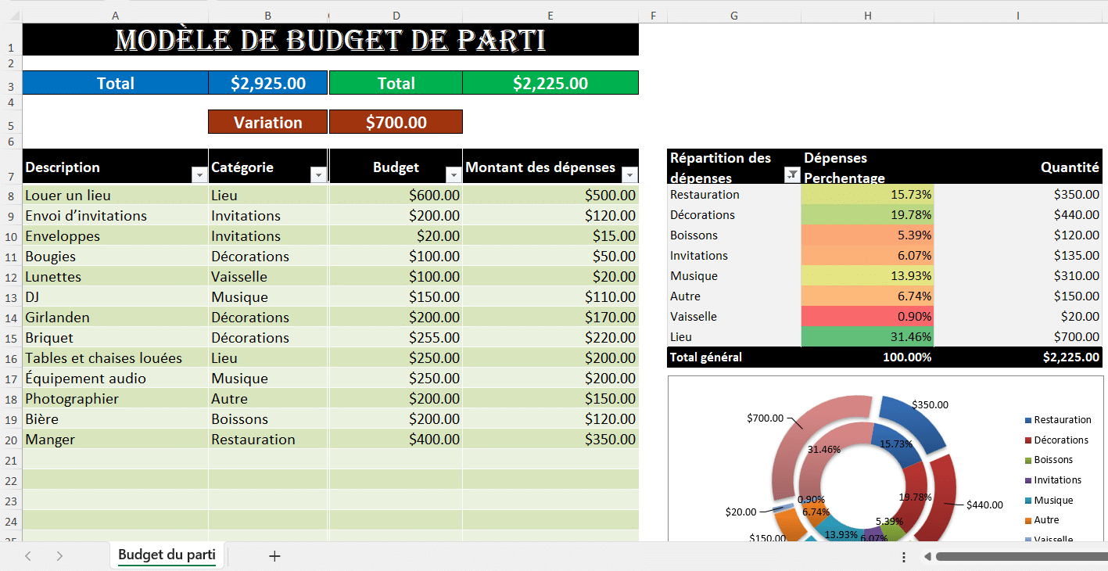This screenshot has width=1108, height=571.
Task: Open the Catégorie column filter dropdown
Action: tap(318, 175)
